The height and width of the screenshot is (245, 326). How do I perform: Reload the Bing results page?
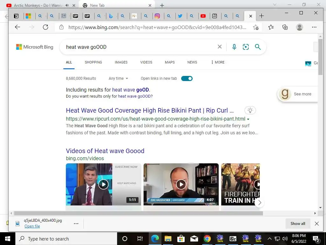[45, 27]
